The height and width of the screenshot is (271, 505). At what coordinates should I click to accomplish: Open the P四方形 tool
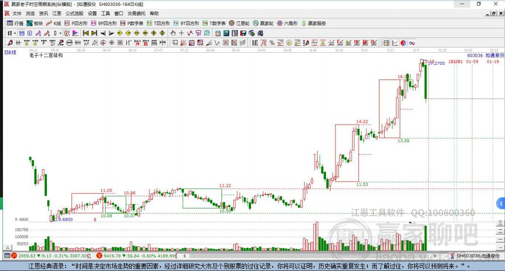click(76, 23)
